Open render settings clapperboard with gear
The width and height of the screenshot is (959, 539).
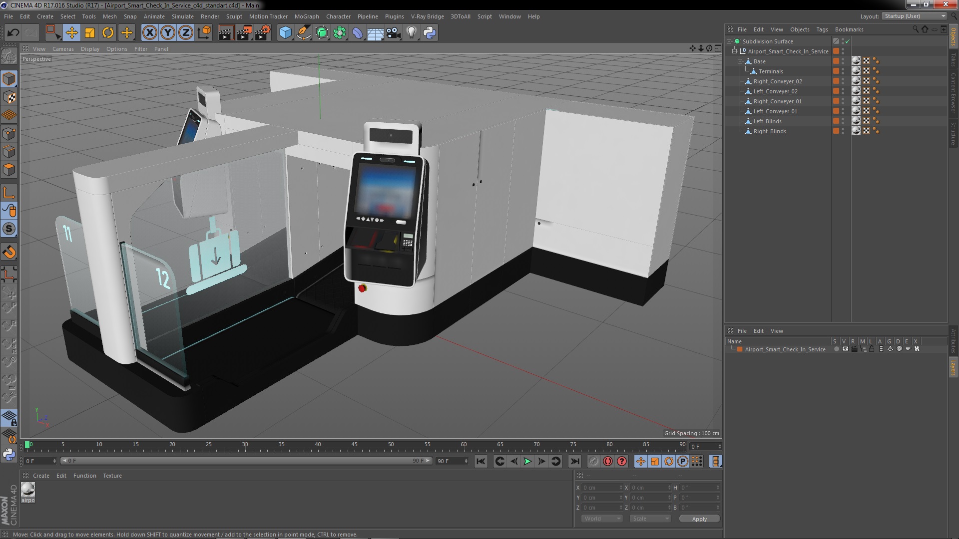pyautogui.click(x=263, y=33)
